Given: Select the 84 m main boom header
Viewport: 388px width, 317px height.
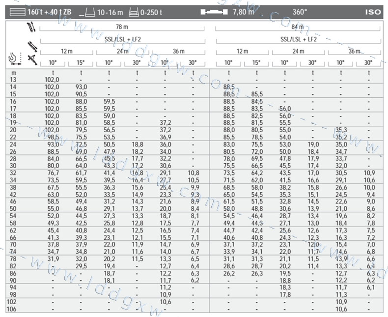Looking at the screenshot, I should point(298,27).
